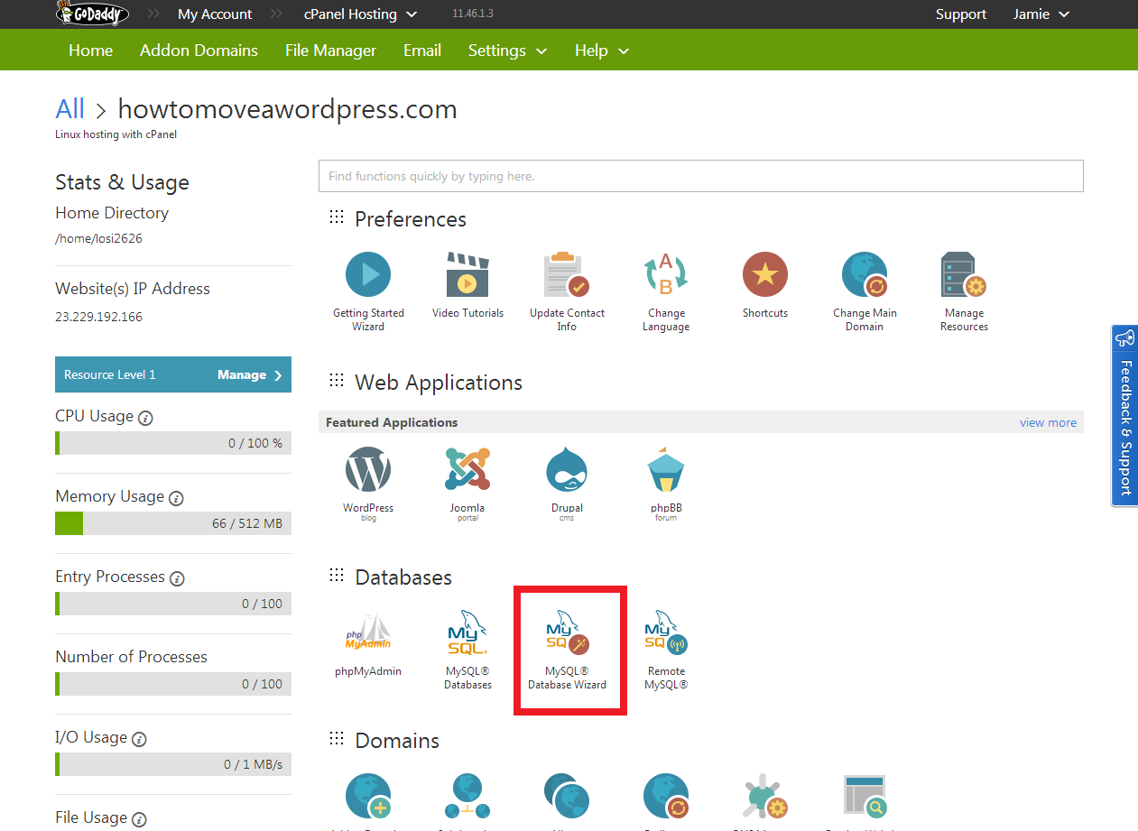The height and width of the screenshot is (831, 1138).
Task: Click Manage on Resource Level 1
Action: 249,374
